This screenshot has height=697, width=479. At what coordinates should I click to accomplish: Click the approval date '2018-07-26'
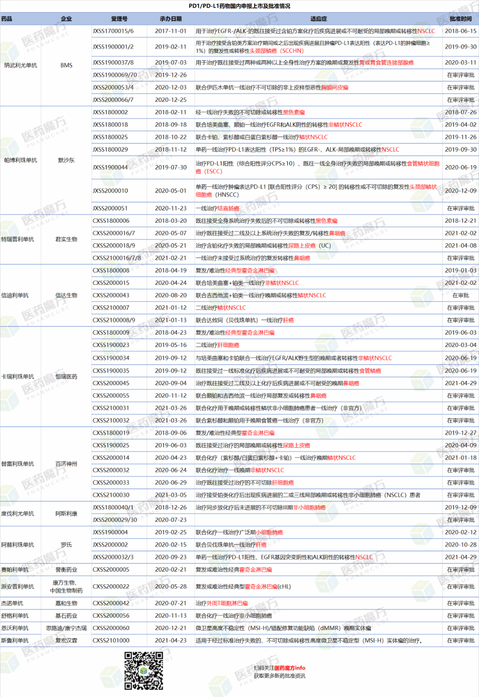click(461, 112)
